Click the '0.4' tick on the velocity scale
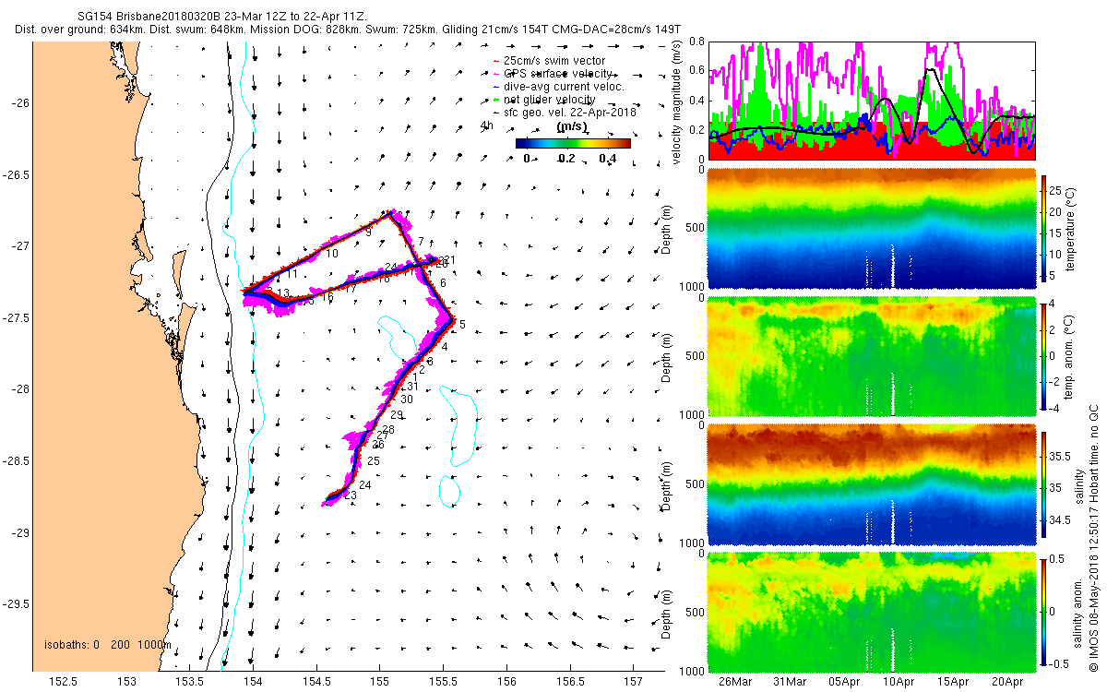 click(x=608, y=158)
